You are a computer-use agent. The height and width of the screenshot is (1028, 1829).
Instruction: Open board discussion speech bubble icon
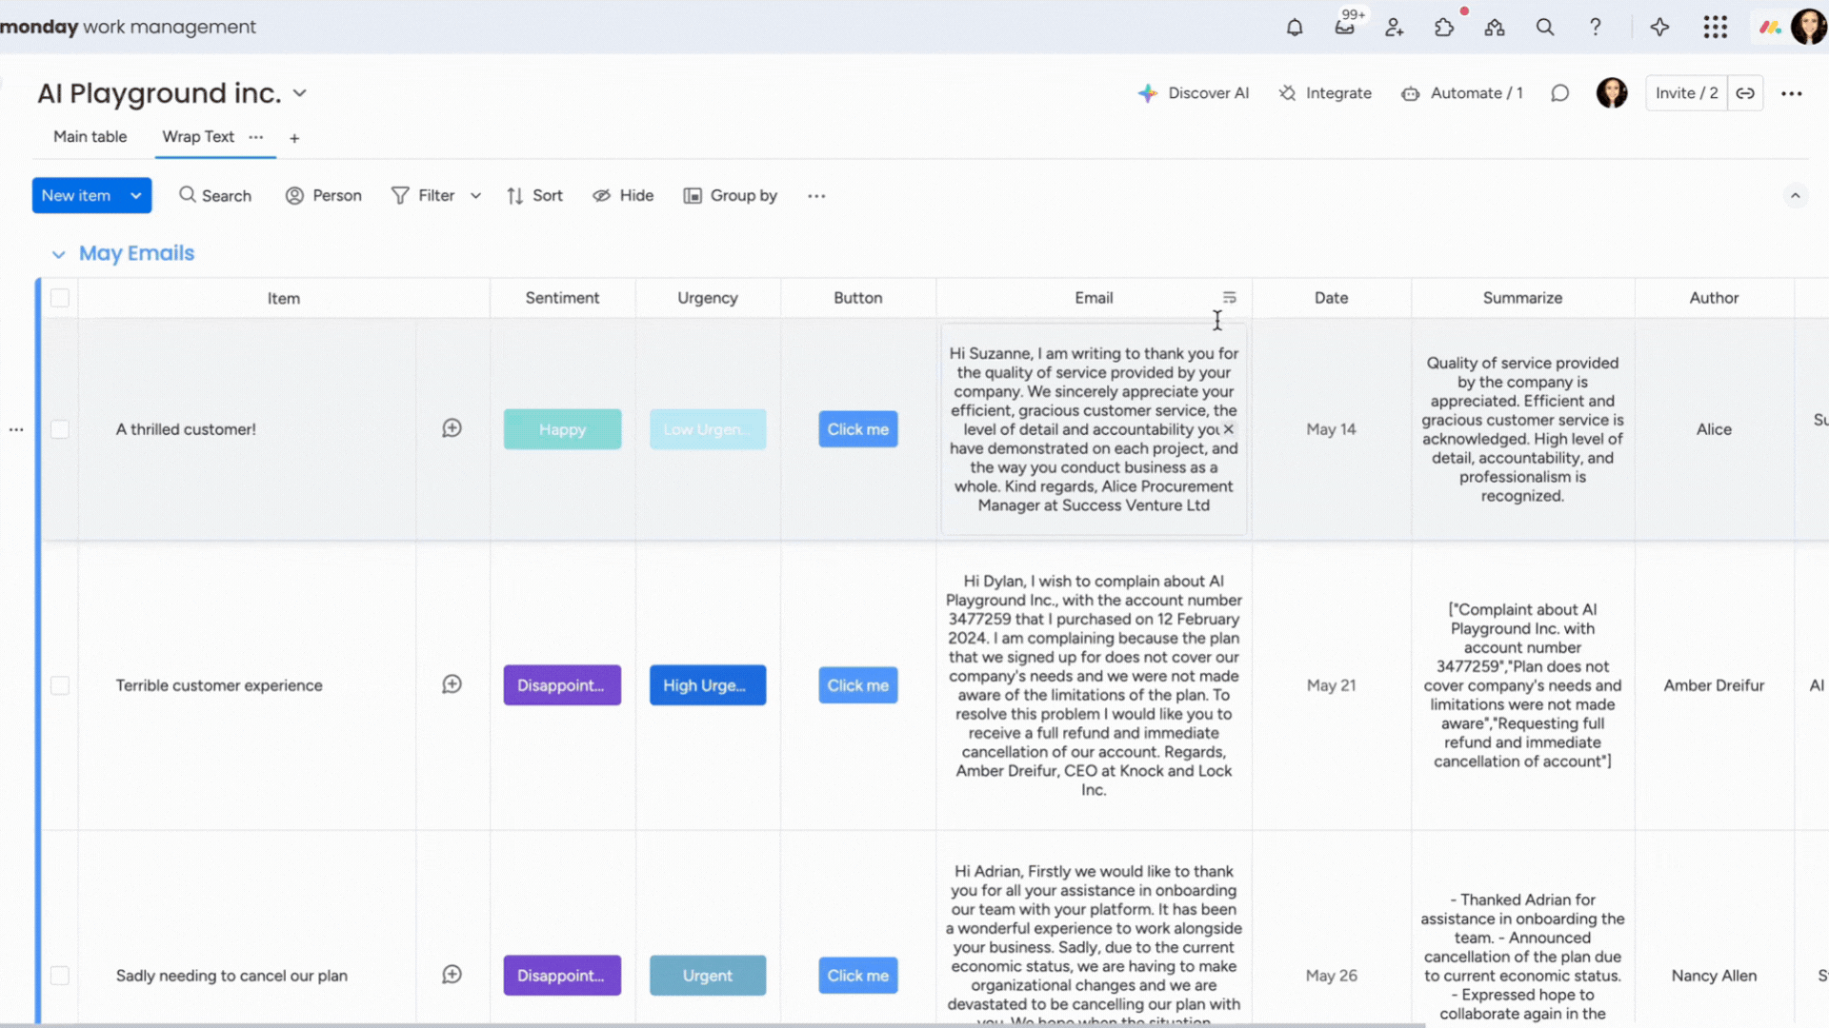1559,93
